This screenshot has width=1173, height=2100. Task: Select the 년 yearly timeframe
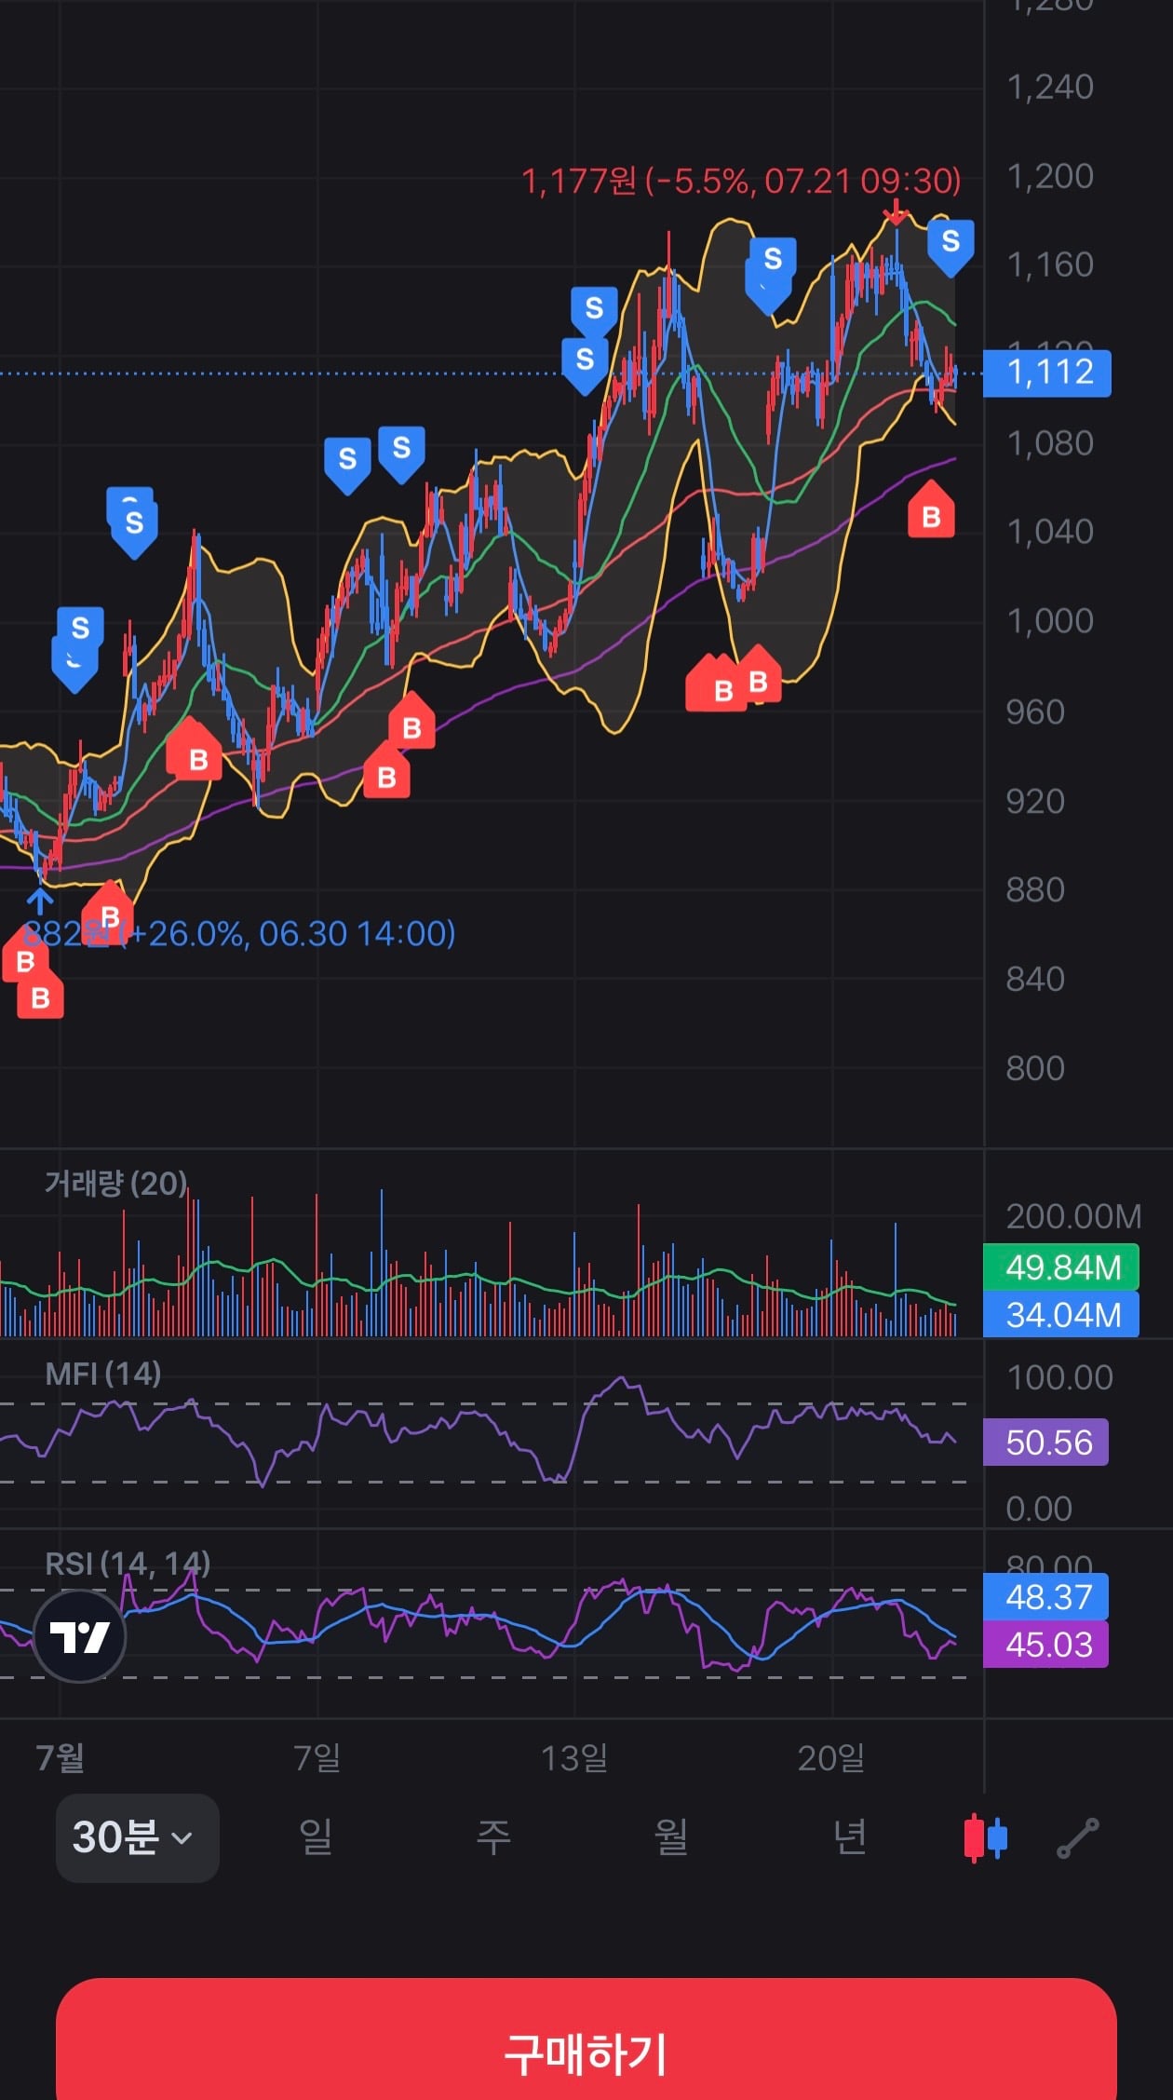[849, 1837]
